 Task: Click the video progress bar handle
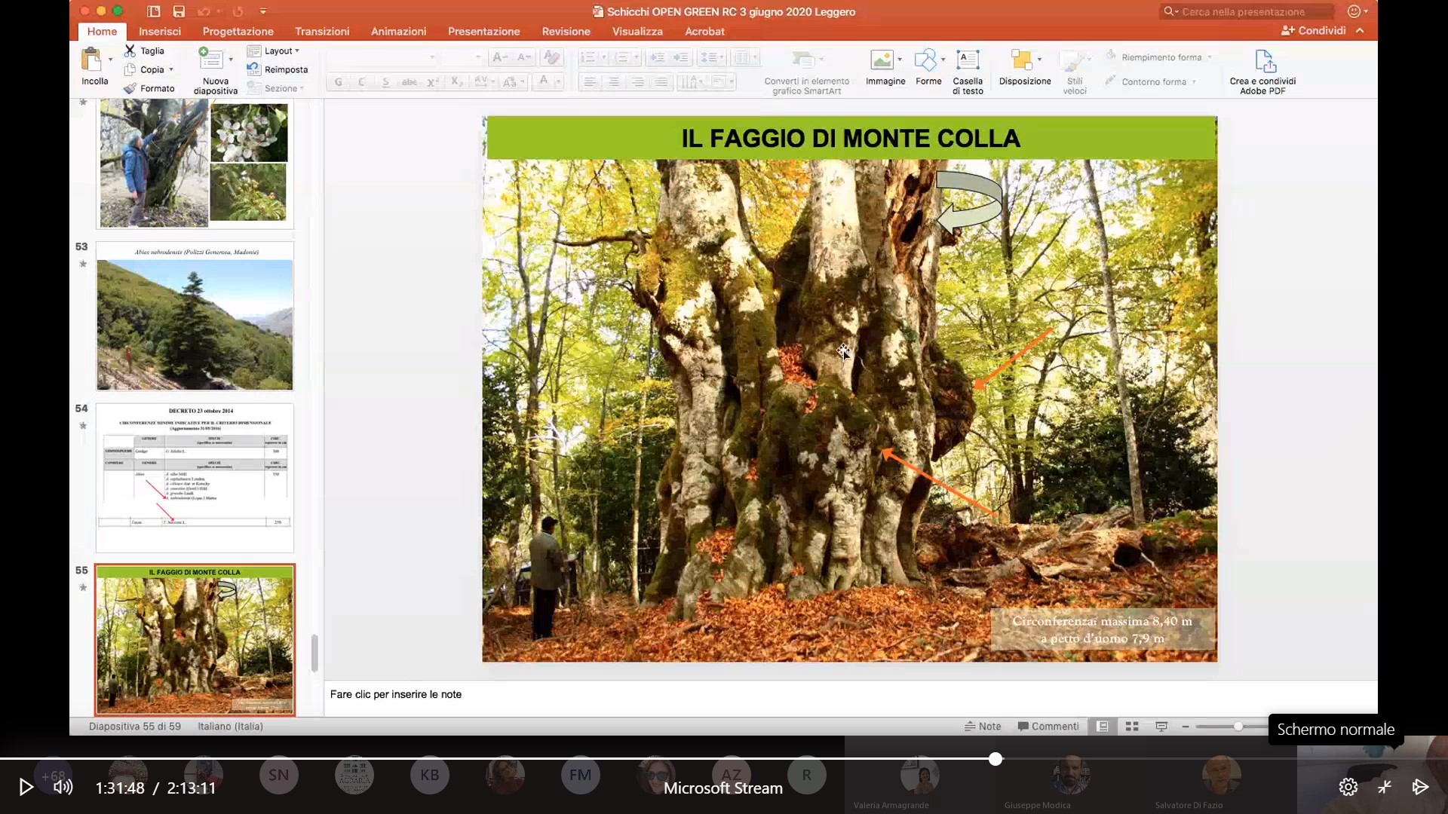coord(995,759)
